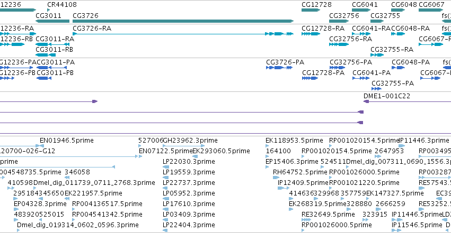Select EST EN01946.5prime
This screenshot has height=233, width=451.
tap(67, 141)
